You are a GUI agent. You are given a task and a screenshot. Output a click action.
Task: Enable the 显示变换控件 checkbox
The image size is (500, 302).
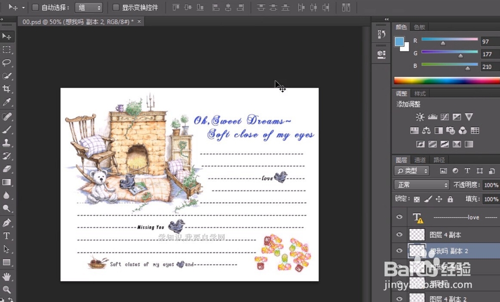click(116, 7)
